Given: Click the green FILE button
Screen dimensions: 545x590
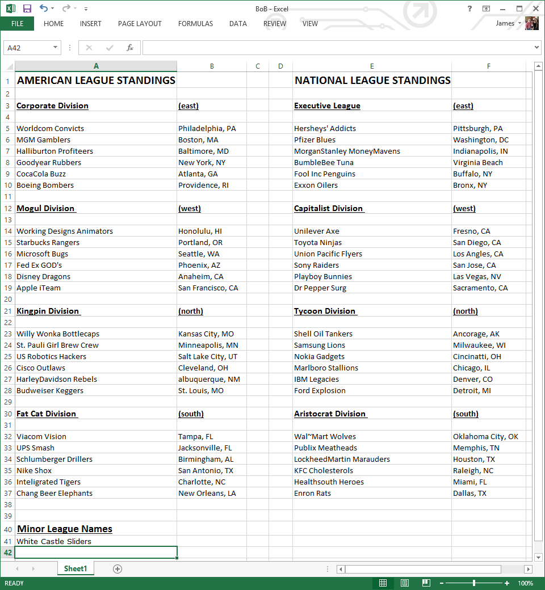Looking at the screenshot, I should (x=17, y=24).
